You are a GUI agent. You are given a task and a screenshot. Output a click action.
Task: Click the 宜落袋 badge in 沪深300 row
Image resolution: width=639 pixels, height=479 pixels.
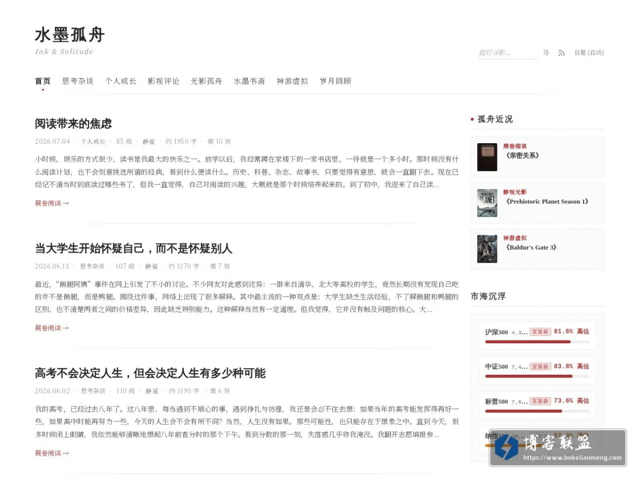pos(540,332)
